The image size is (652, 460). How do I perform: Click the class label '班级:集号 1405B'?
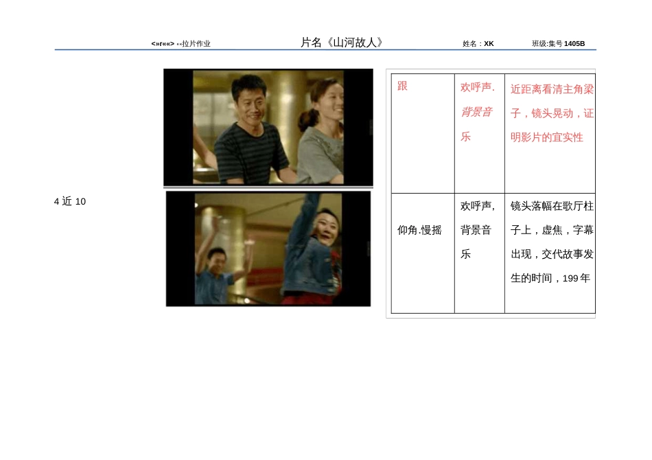point(558,44)
